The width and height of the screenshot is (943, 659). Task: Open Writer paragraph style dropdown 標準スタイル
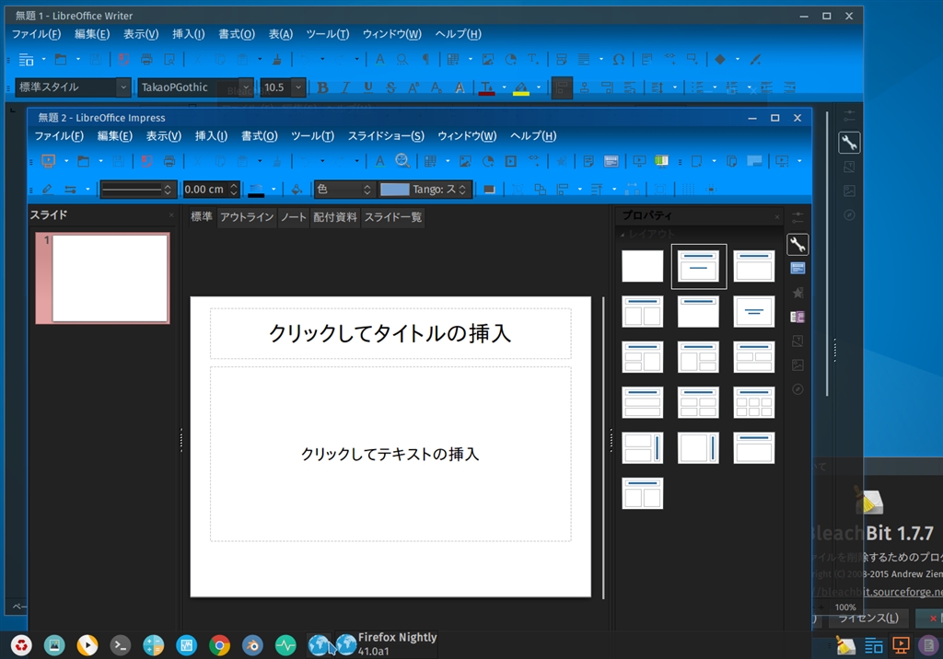[122, 87]
